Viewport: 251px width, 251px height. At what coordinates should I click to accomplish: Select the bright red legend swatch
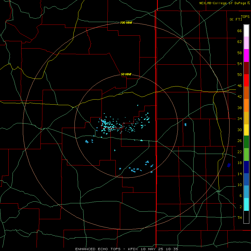246,80
